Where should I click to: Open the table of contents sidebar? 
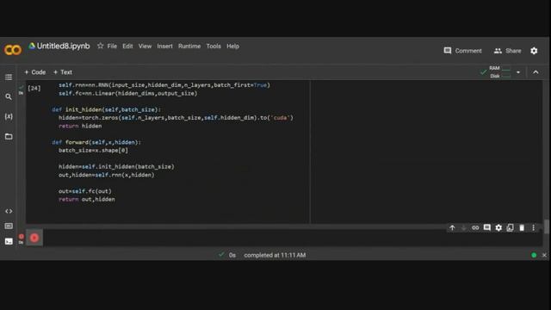point(9,77)
